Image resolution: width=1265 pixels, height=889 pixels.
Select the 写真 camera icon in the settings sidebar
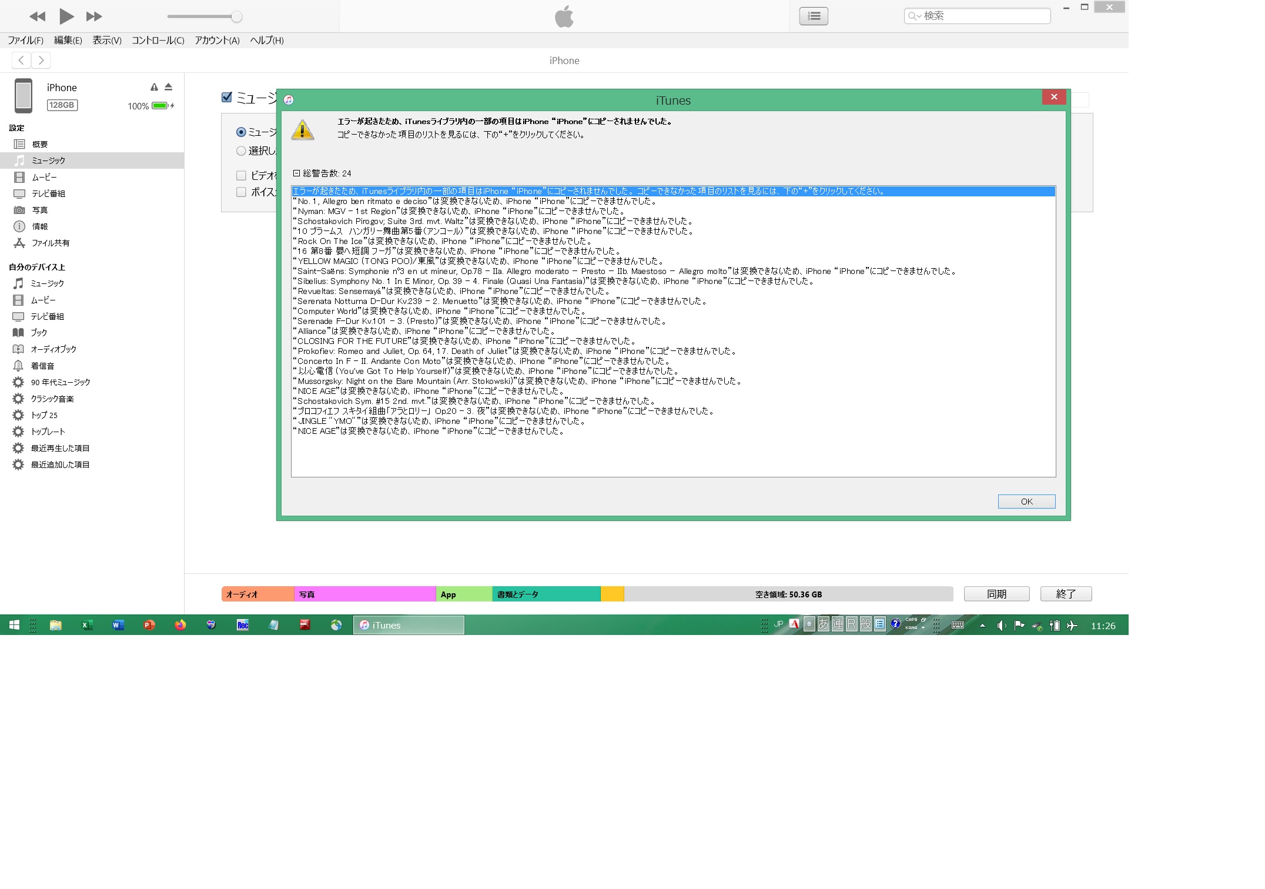pyautogui.click(x=19, y=210)
